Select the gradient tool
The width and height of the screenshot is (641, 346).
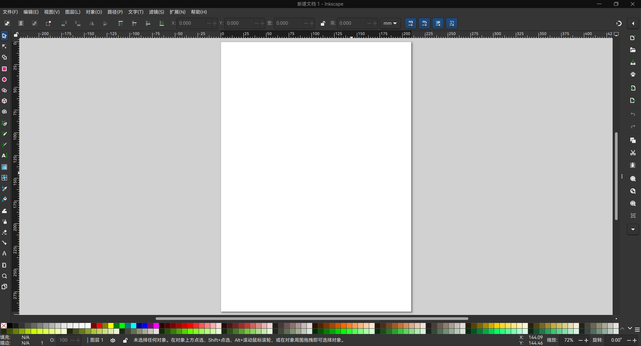coord(4,167)
